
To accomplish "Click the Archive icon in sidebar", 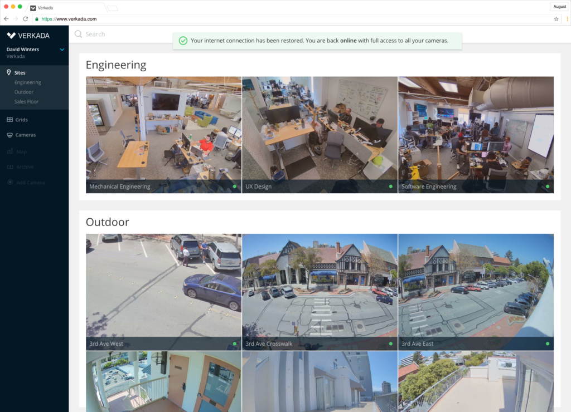I will pyautogui.click(x=10, y=166).
